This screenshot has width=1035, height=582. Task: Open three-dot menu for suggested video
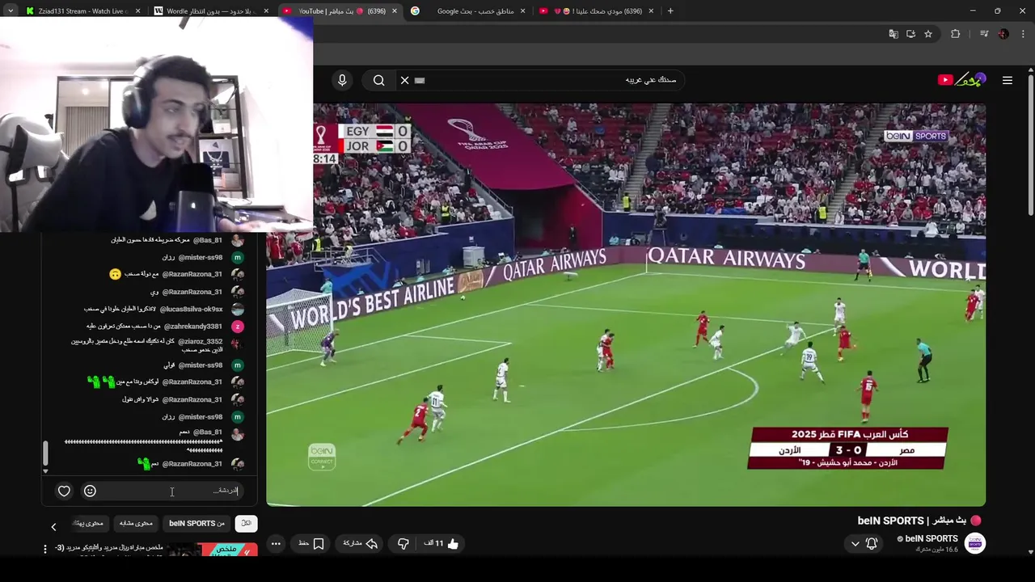click(x=45, y=549)
